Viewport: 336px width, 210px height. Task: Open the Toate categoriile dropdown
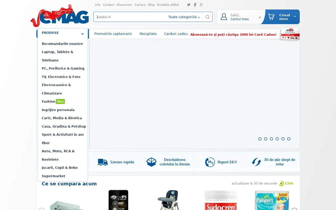[184, 17]
